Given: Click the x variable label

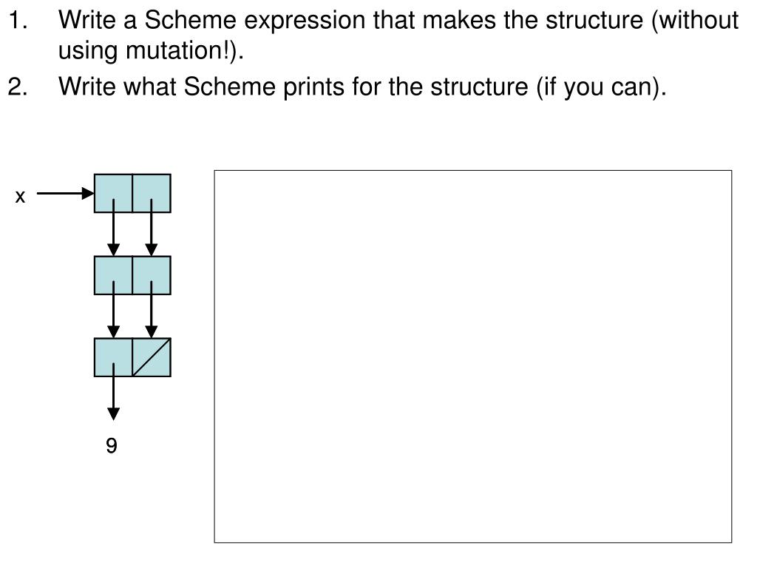Looking at the screenshot, I should tap(20, 197).
